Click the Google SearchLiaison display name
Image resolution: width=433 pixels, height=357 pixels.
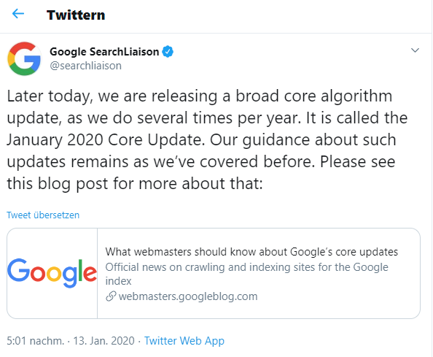104,52
